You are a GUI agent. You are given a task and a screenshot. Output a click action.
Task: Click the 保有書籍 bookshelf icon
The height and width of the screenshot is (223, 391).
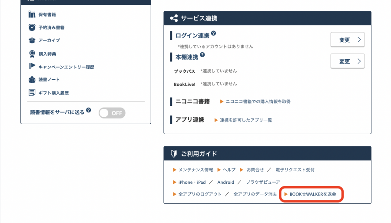[32, 14]
